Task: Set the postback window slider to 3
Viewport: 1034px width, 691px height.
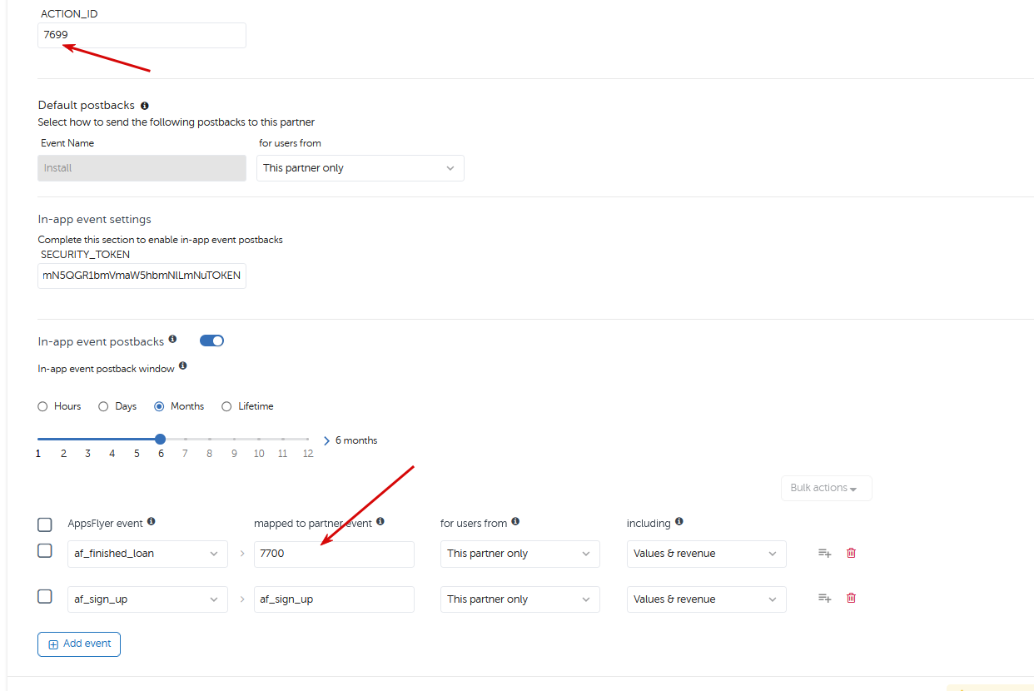Action: tap(87, 439)
